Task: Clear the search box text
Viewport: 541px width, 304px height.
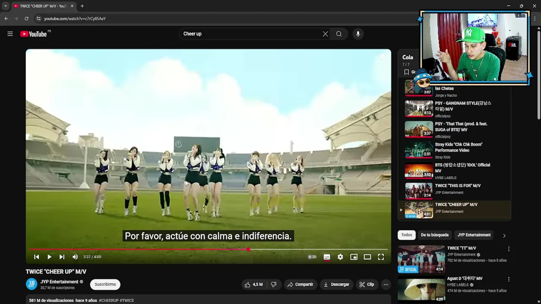Action: click(325, 34)
